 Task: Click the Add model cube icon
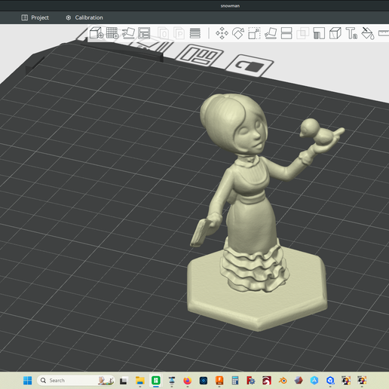pyautogui.click(x=96, y=33)
